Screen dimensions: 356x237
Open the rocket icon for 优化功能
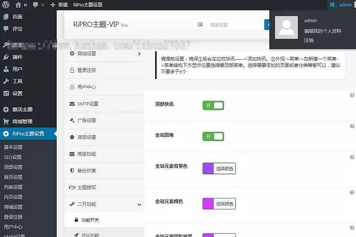coord(76,235)
